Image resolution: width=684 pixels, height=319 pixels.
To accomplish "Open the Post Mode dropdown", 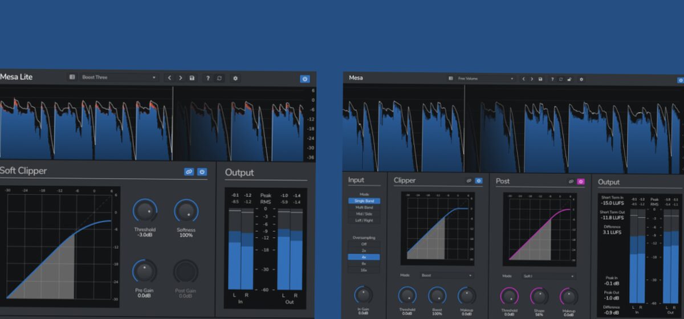I will [x=549, y=276].
